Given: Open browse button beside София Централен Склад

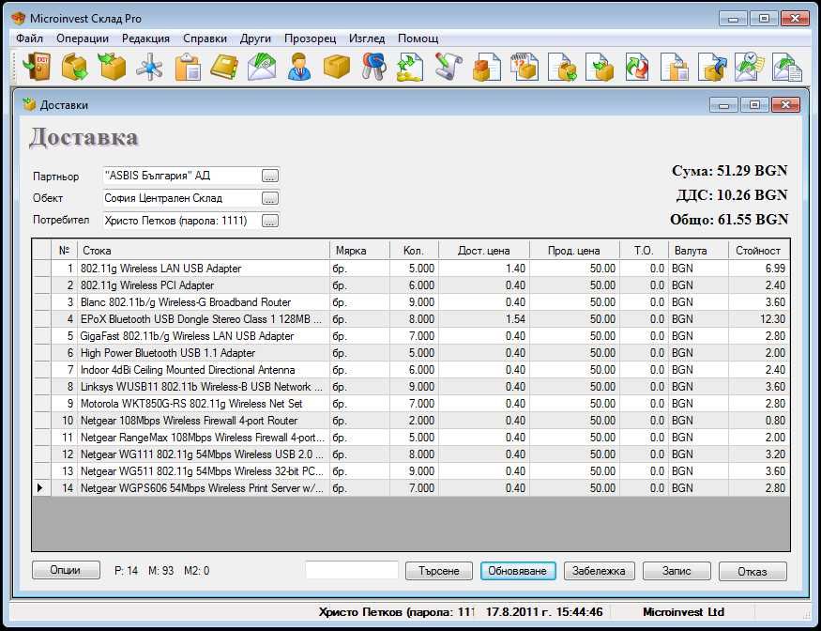Looking at the screenshot, I should click(270, 198).
